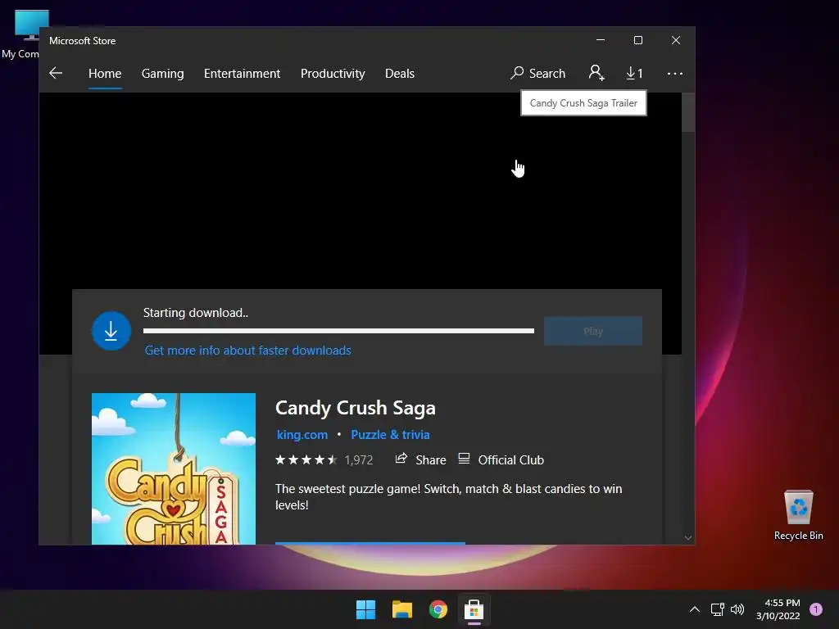Screen dimensions: 839x629
Task: Minimize the Microsoft Store window
Action: click(601, 40)
